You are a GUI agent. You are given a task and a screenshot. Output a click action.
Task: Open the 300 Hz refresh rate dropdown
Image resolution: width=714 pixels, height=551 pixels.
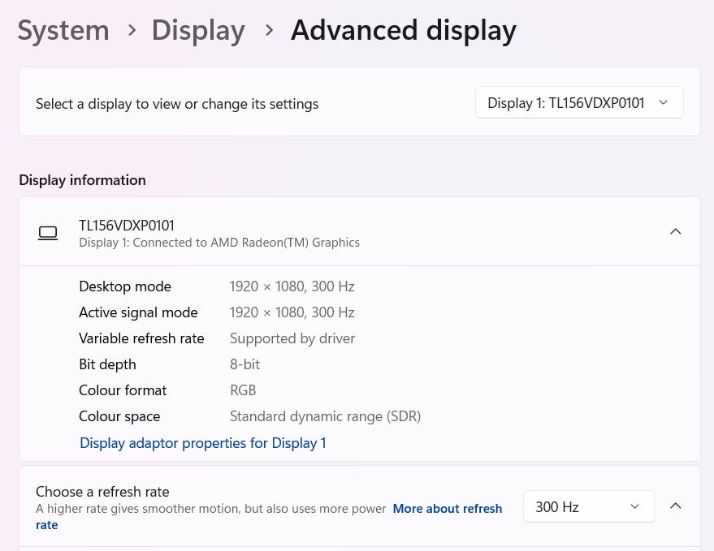point(588,507)
